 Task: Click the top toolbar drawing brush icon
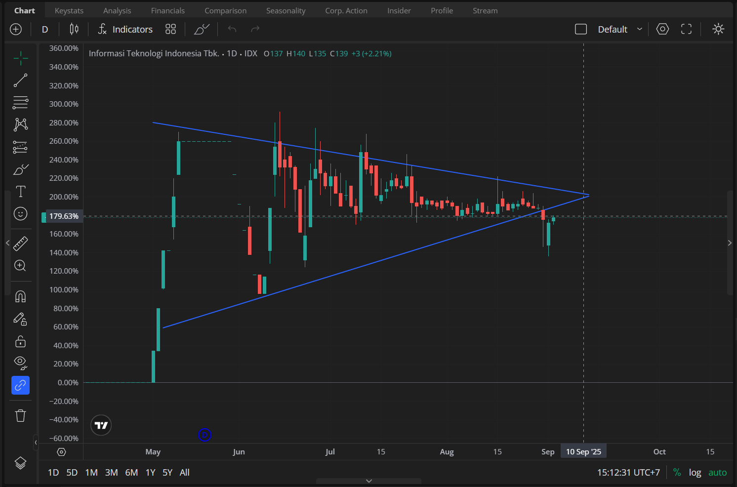(x=202, y=29)
